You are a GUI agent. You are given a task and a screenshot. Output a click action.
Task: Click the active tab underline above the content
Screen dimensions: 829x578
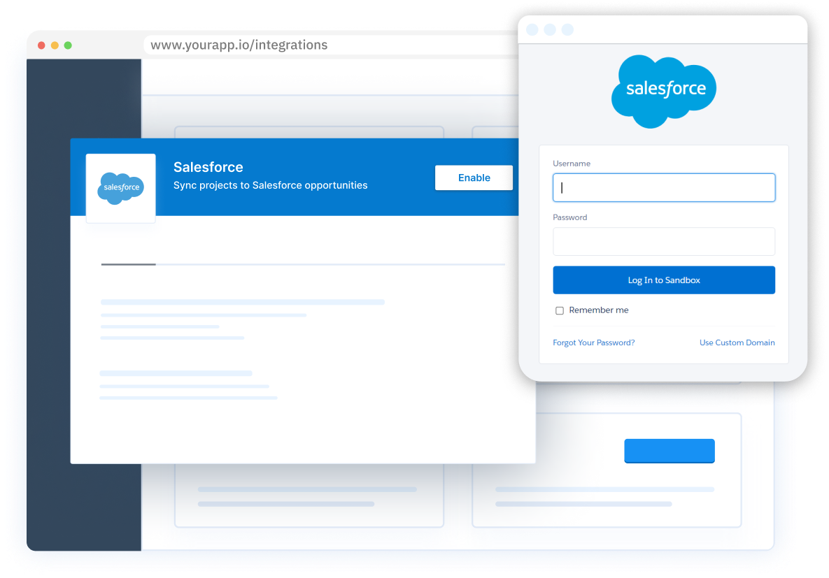tap(128, 264)
